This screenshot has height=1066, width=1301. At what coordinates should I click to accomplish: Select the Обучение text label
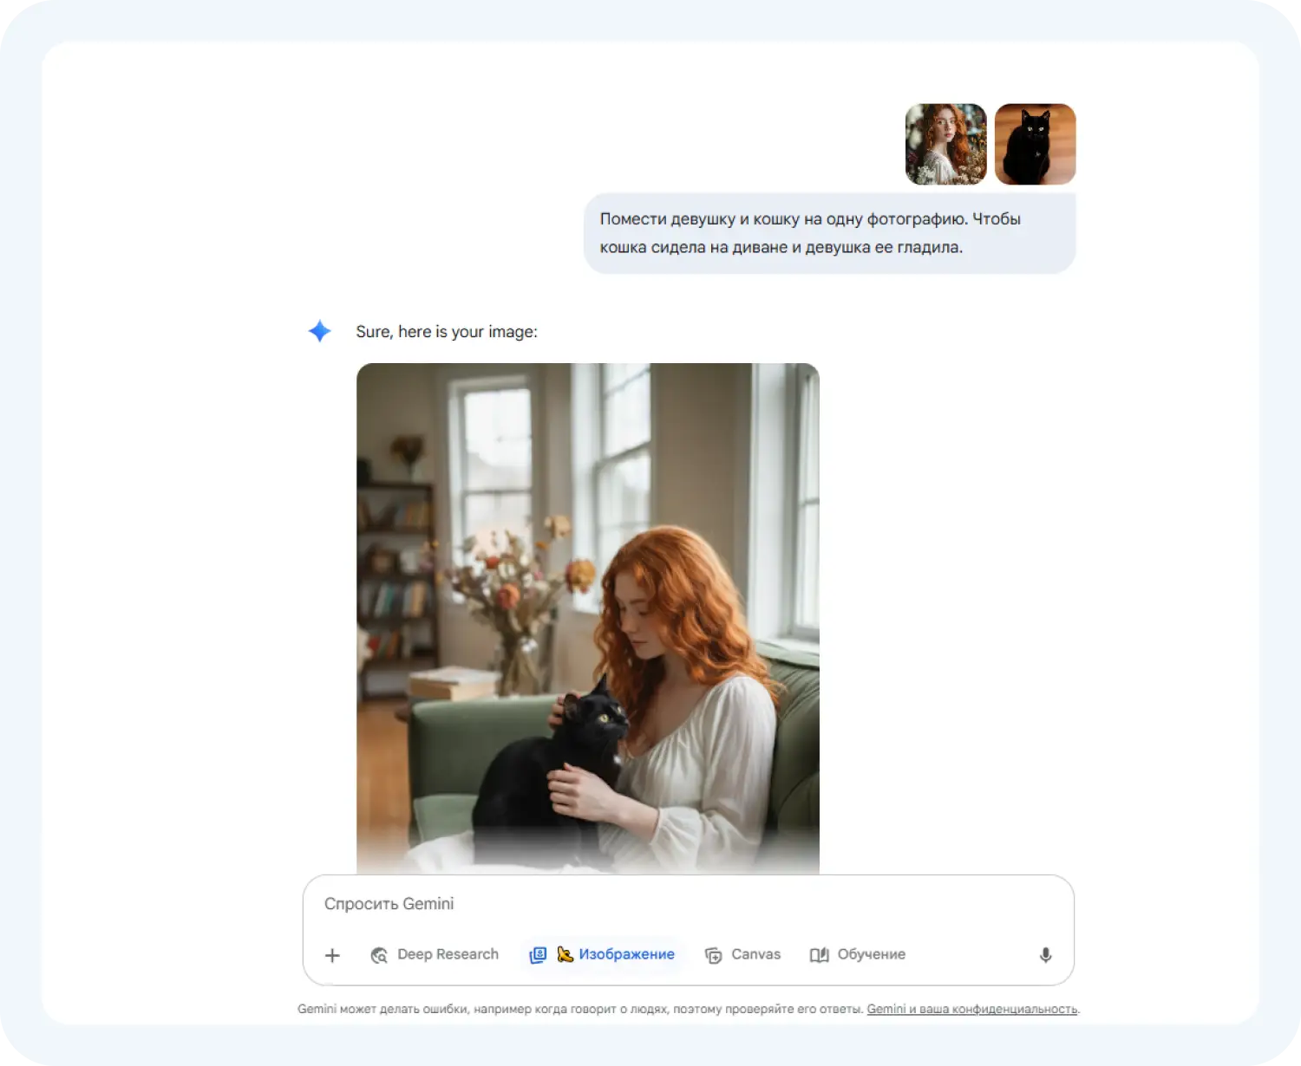pos(871,954)
